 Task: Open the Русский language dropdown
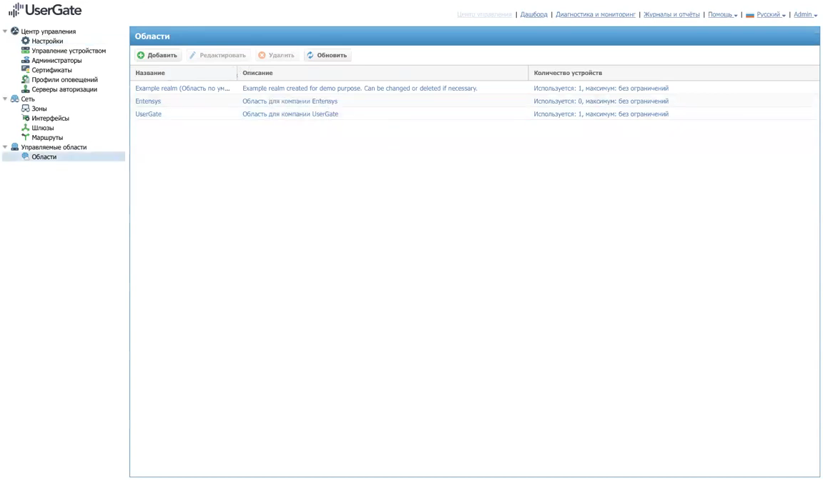point(771,15)
